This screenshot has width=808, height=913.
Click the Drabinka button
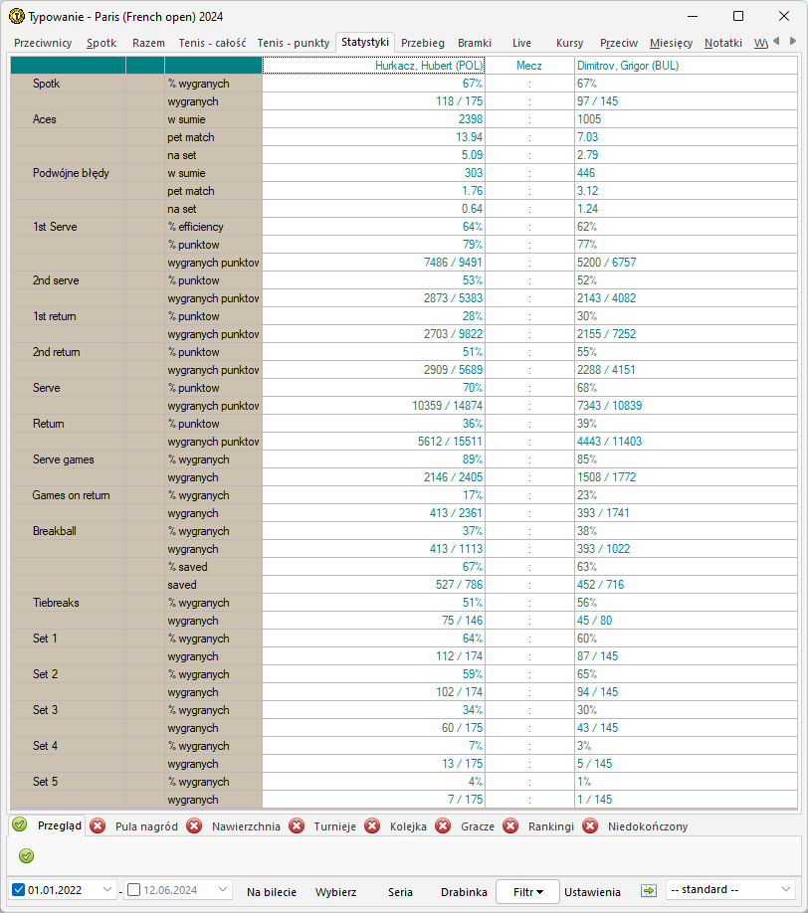point(464,892)
